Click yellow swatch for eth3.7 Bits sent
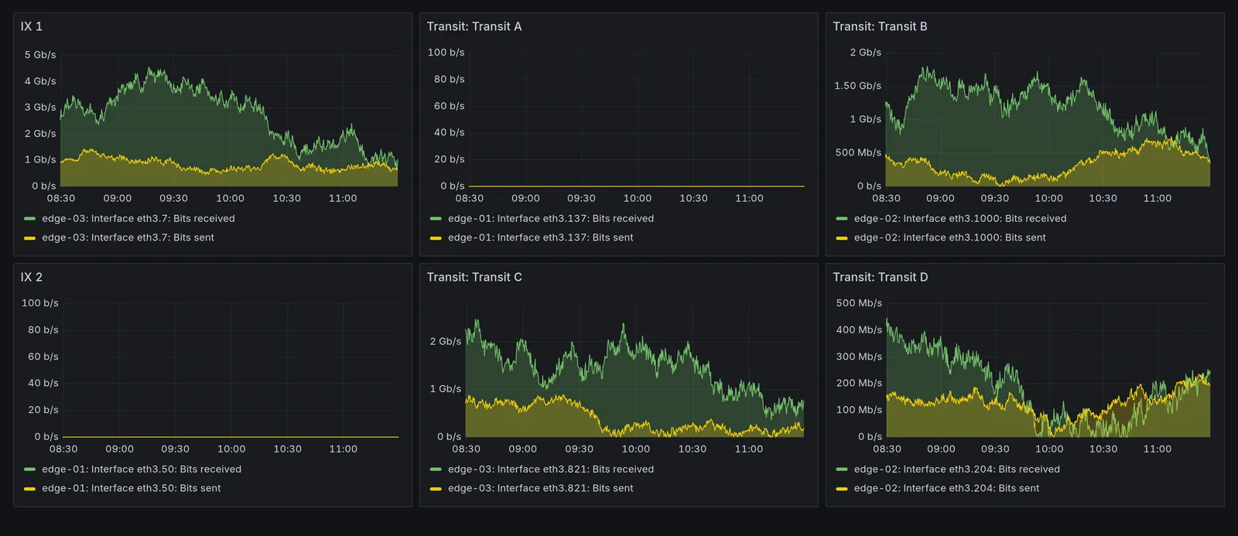The image size is (1238, 536). pyautogui.click(x=30, y=237)
